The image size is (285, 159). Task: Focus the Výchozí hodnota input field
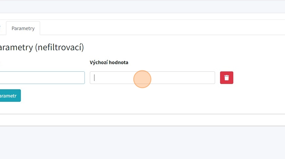pos(152,78)
